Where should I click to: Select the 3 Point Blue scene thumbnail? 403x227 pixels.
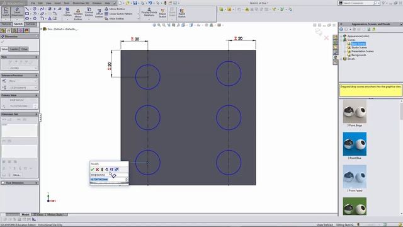(x=355, y=144)
